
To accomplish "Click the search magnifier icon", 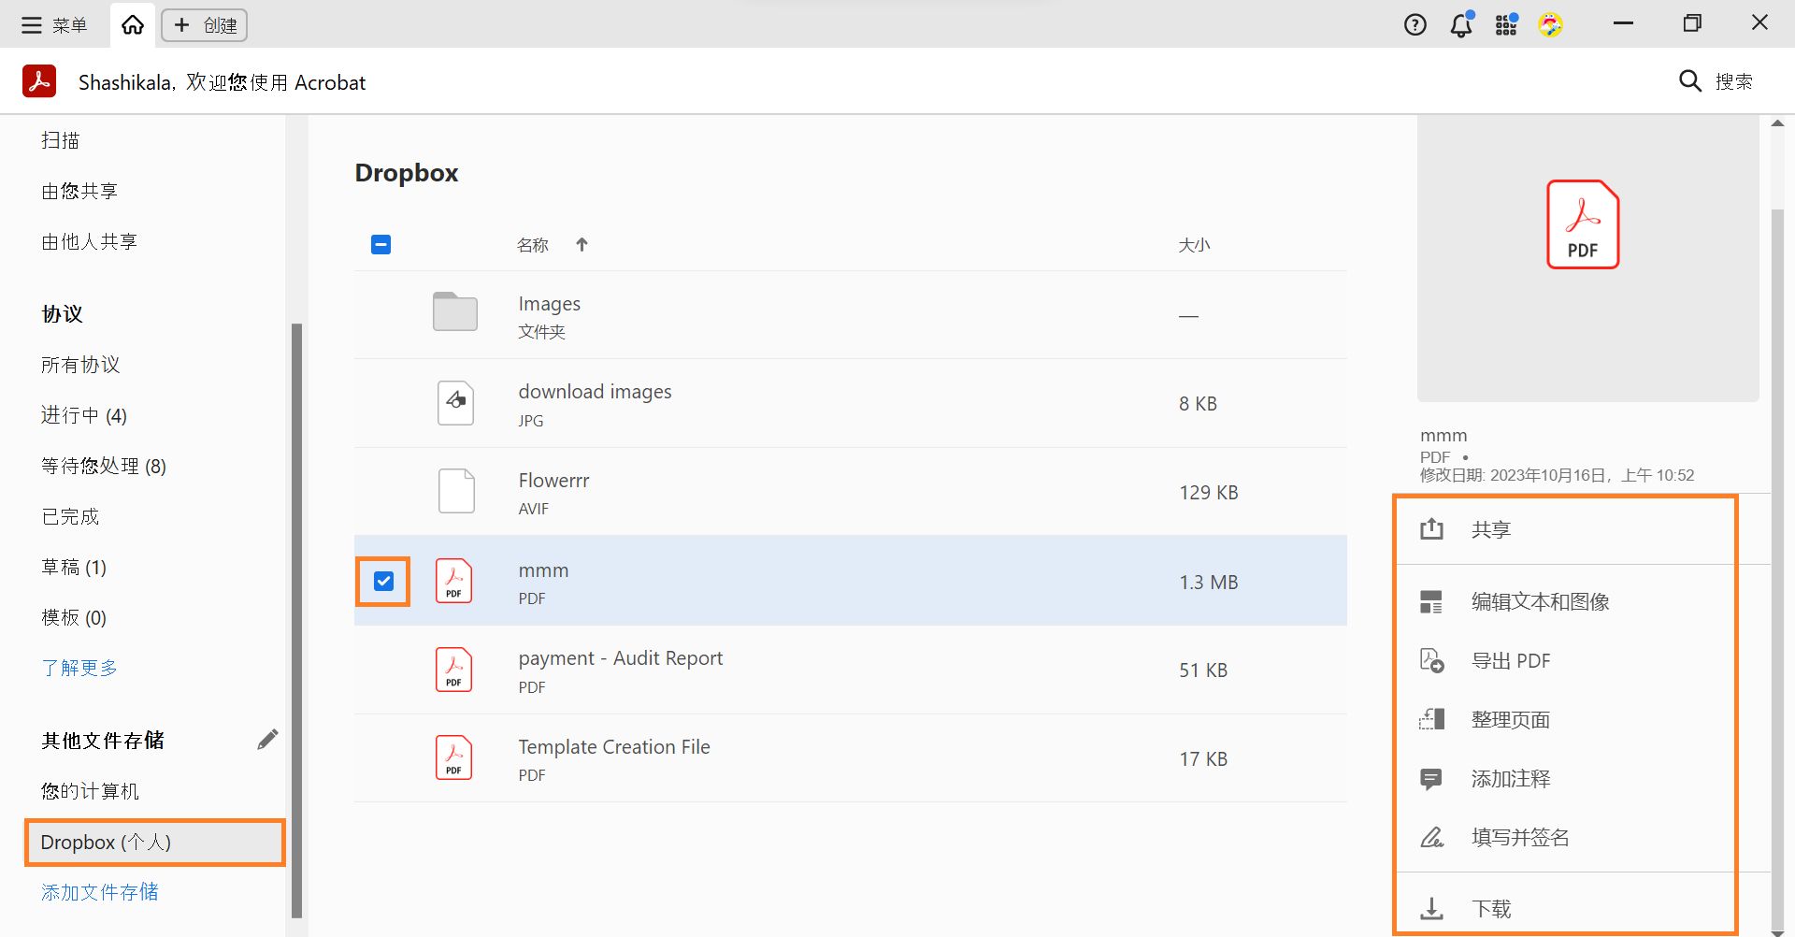I will [x=1689, y=81].
